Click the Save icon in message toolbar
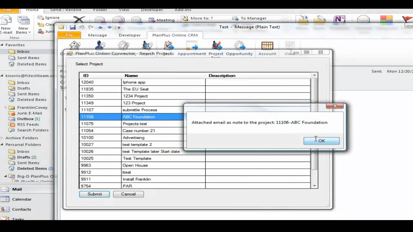 click(73, 27)
